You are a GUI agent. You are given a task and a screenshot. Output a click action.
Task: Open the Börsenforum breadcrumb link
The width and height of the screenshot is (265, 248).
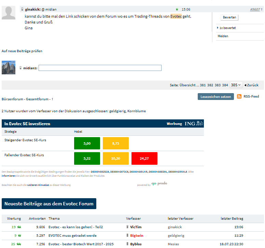[12, 99]
